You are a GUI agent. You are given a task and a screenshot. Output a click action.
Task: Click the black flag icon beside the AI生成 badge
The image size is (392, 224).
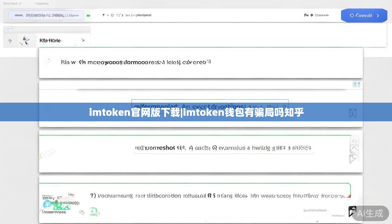[x=352, y=211]
